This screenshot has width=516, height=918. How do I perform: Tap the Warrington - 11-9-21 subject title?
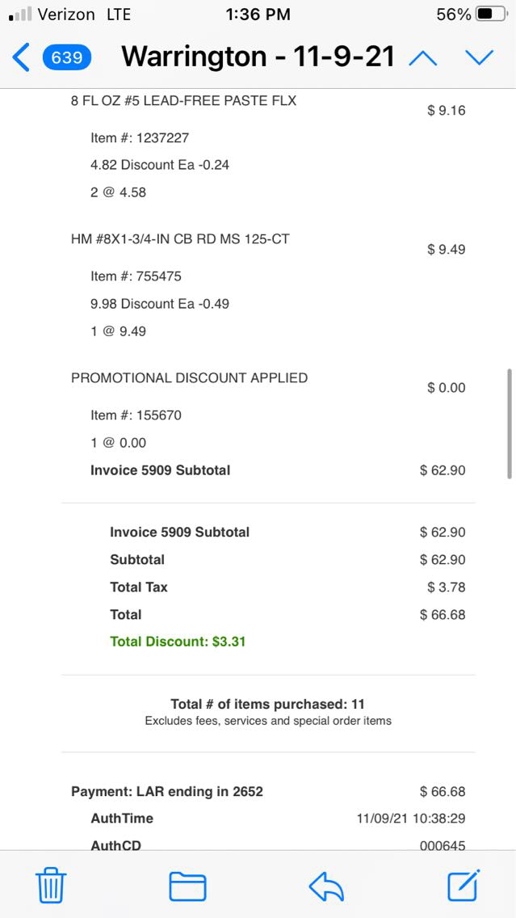[x=258, y=57]
